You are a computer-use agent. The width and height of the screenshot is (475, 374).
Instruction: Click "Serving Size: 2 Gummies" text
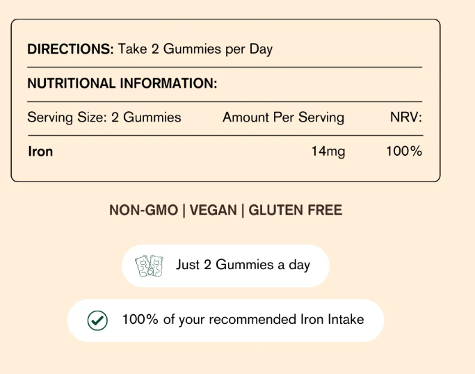click(104, 117)
